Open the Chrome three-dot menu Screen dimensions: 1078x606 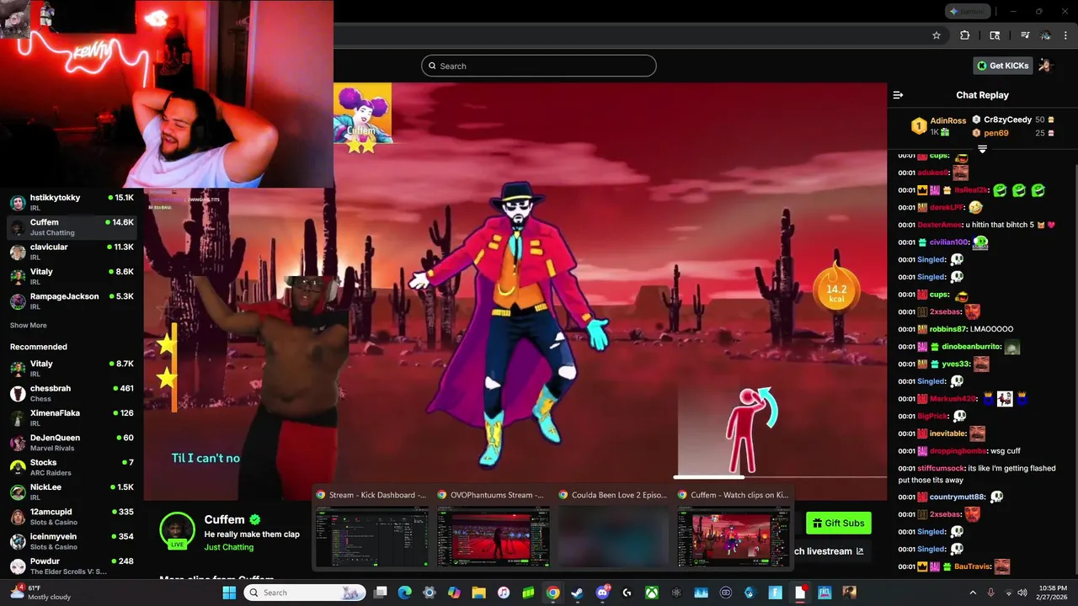[x=1065, y=35]
